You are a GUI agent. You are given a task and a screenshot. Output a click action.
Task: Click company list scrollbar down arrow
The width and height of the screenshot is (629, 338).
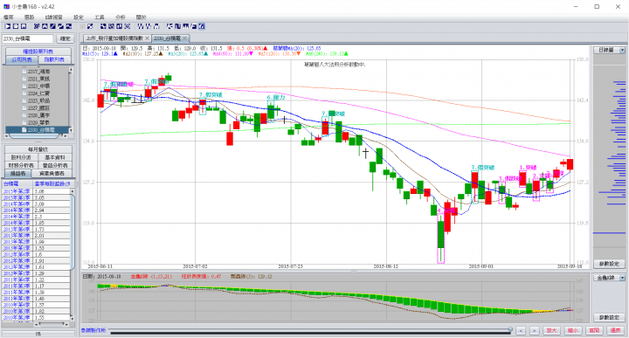tap(71, 130)
